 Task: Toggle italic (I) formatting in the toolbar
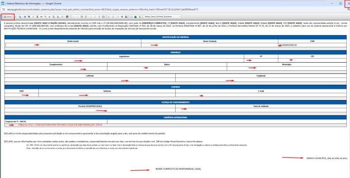click(x=33, y=17)
